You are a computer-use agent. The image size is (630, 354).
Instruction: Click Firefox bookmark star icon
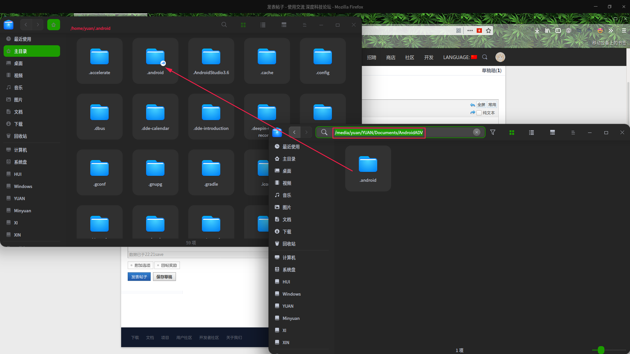tap(489, 31)
